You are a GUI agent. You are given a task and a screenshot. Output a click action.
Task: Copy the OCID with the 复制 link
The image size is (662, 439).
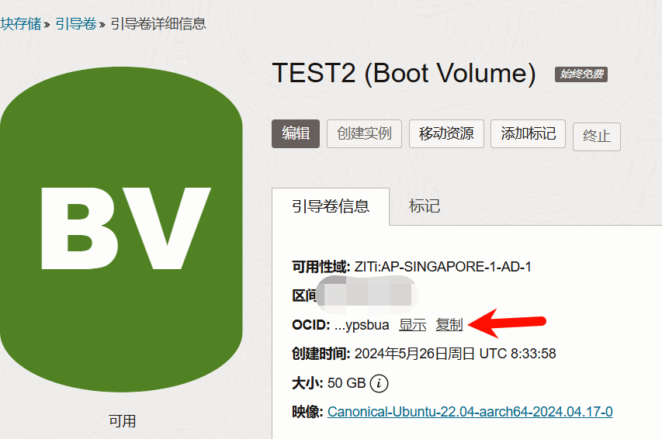pos(449,325)
